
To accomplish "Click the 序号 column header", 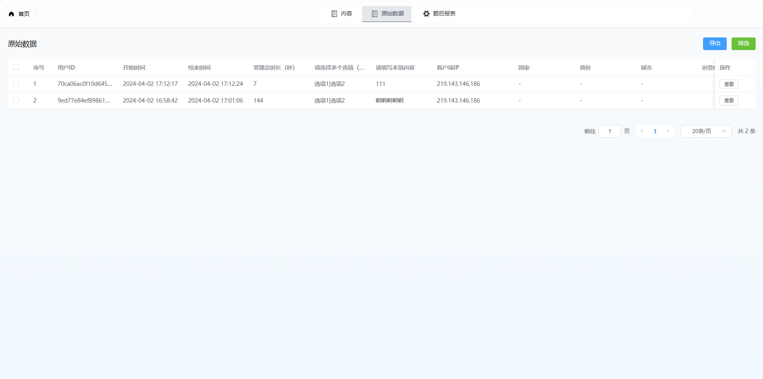I will pos(39,68).
